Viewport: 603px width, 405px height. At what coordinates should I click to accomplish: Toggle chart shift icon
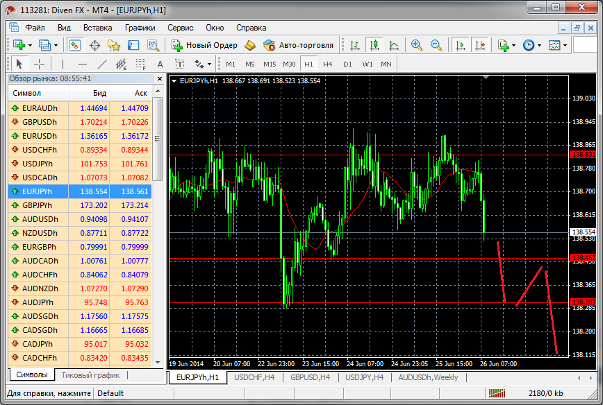pyautogui.click(x=480, y=45)
